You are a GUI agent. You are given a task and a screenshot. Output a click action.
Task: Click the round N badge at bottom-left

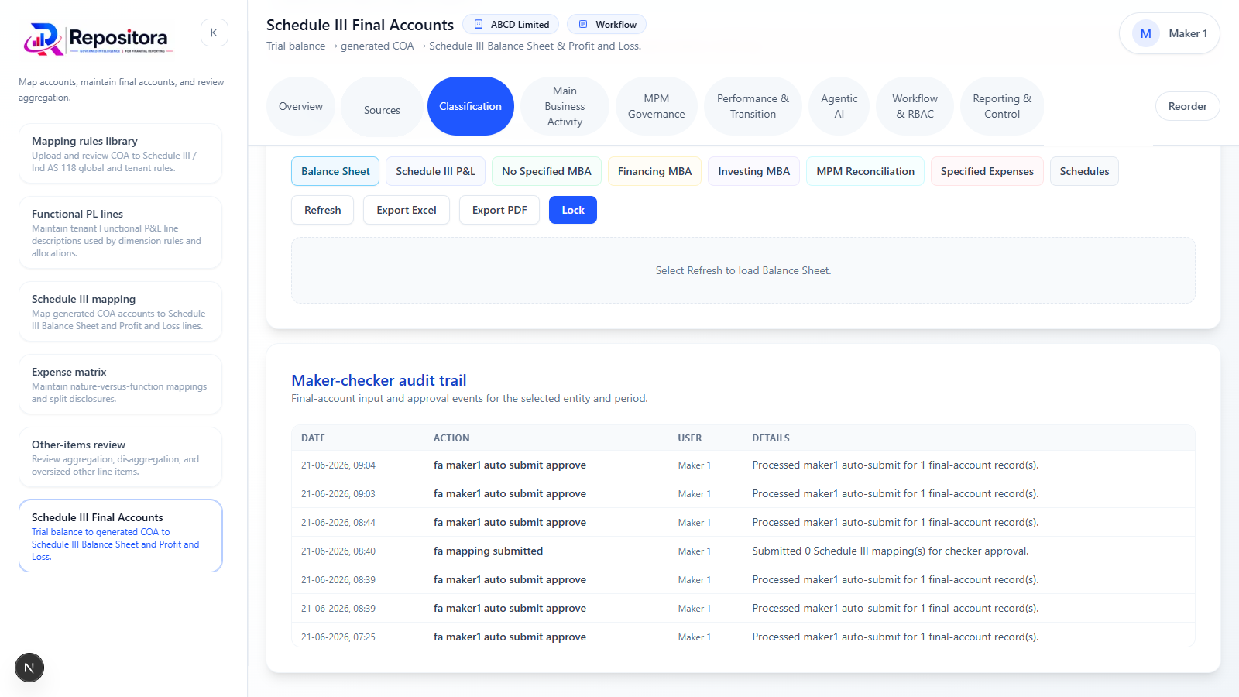click(x=29, y=668)
